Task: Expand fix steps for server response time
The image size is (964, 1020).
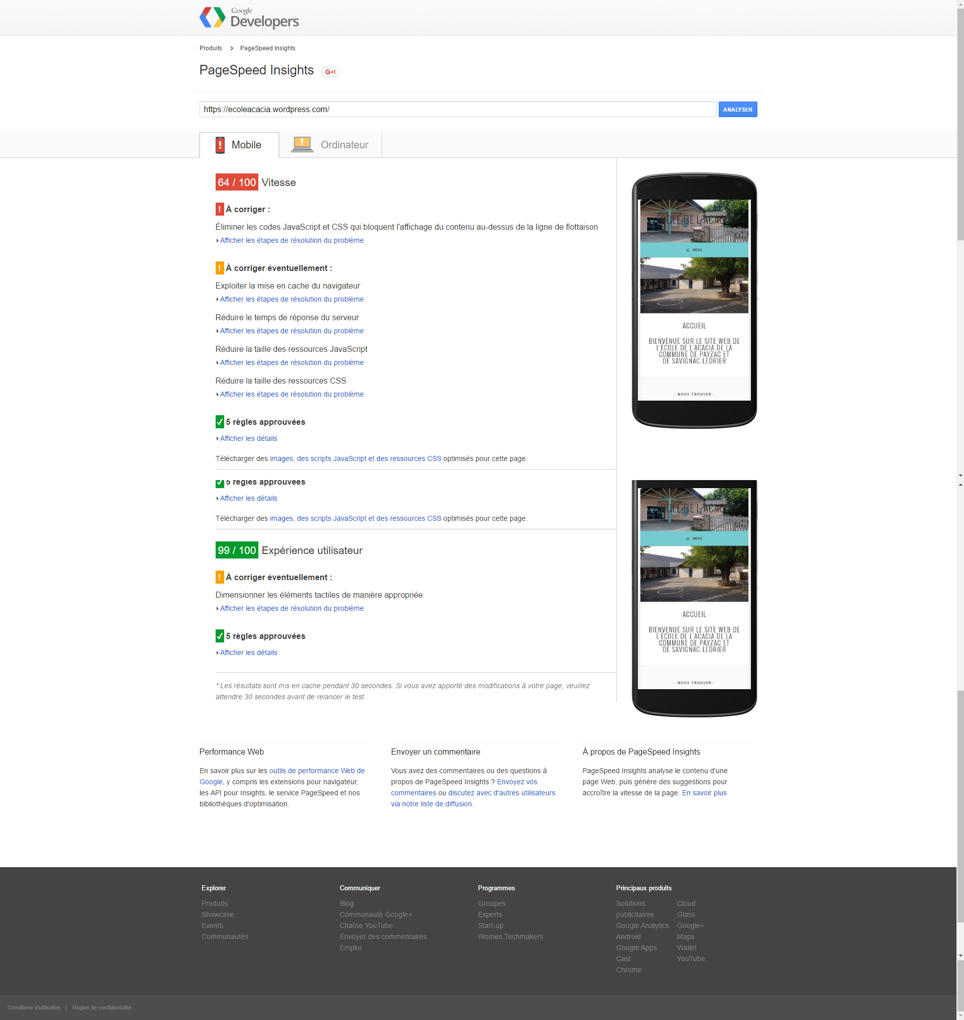Action: pos(292,331)
